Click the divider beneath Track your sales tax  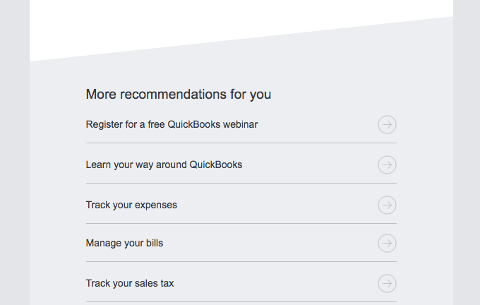[x=241, y=301]
